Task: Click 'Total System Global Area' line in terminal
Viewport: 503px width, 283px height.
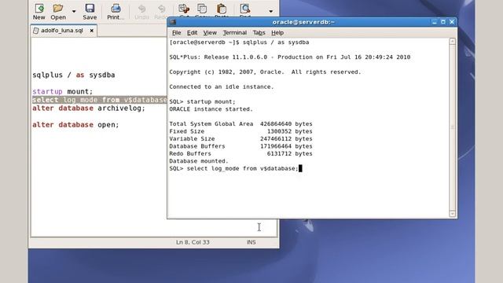Action: click(240, 124)
